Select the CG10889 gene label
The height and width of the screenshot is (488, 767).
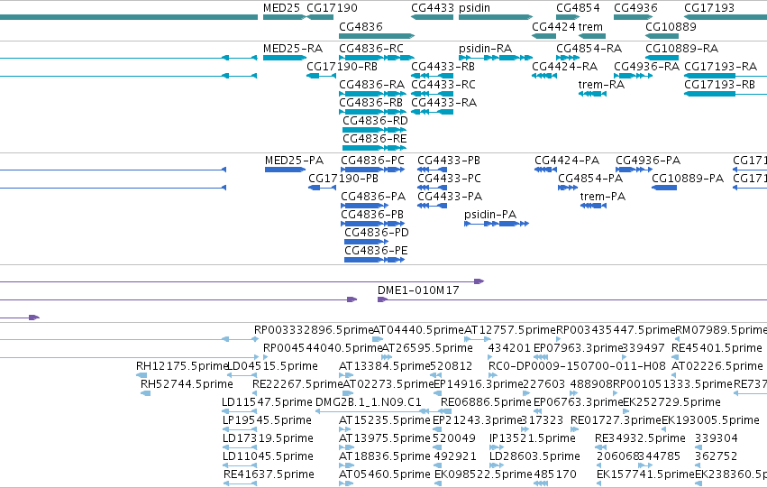coord(671,26)
